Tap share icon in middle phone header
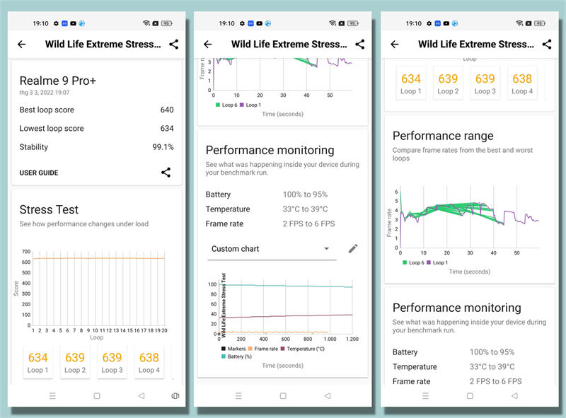The image size is (566, 418). tap(360, 45)
